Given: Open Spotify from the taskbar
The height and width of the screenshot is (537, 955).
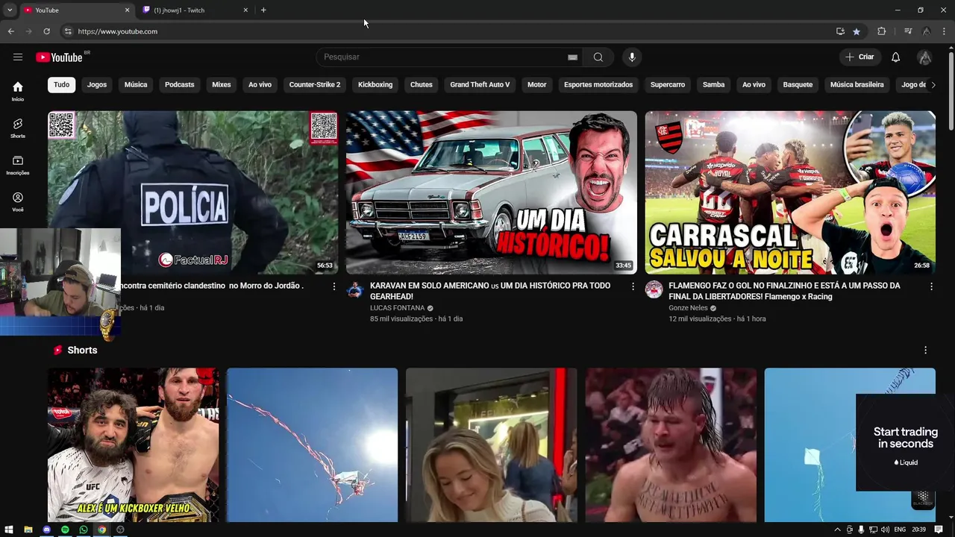Looking at the screenshot, I should 65,530.
